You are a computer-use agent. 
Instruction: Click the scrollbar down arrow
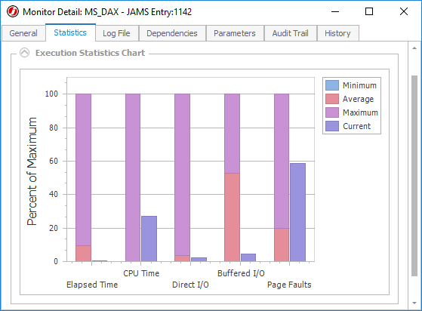pos(414,303)
